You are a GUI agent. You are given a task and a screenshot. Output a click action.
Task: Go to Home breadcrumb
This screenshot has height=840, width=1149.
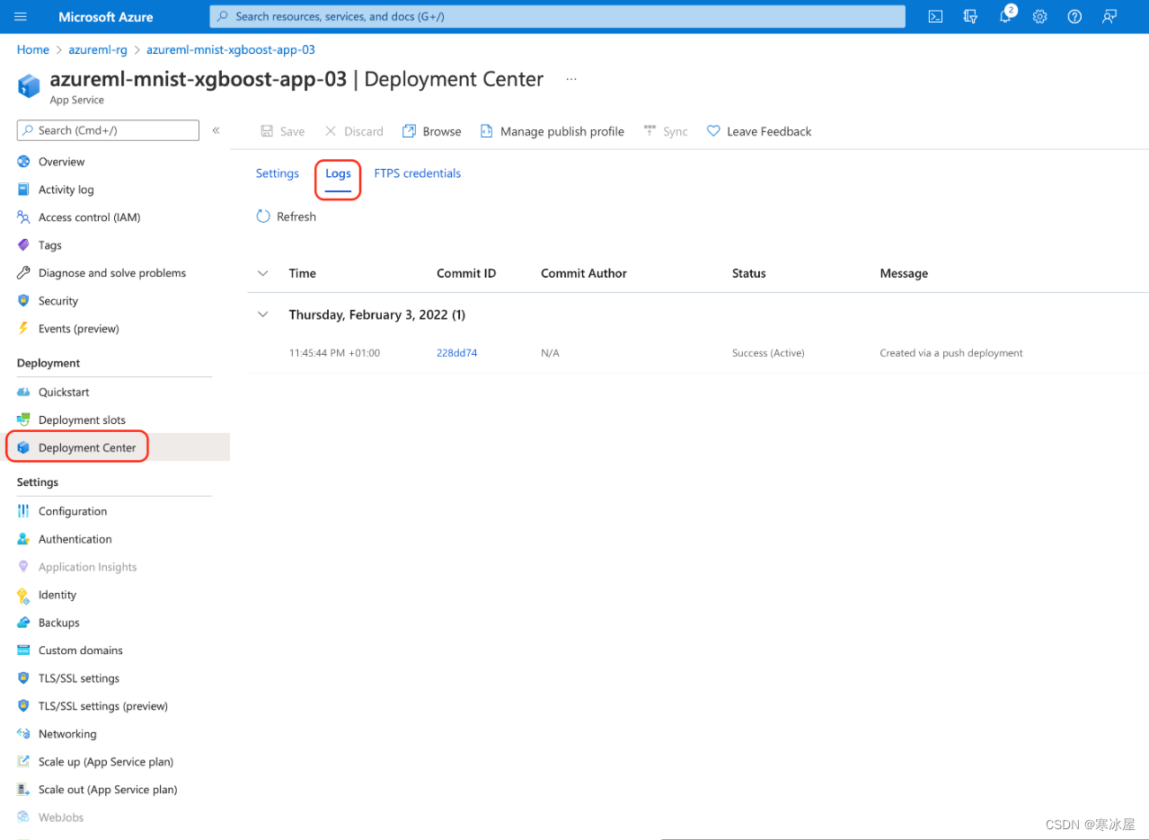(x=33, y=49)
